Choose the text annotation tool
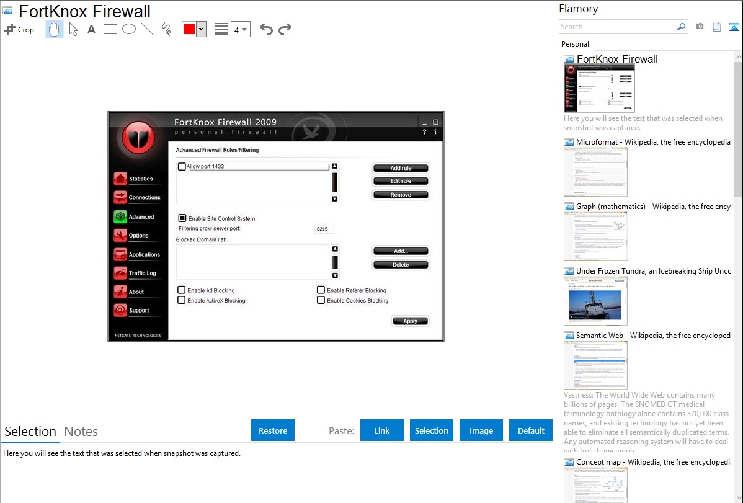The height and width of the screenshot is (503, 743). coord(91,29)
